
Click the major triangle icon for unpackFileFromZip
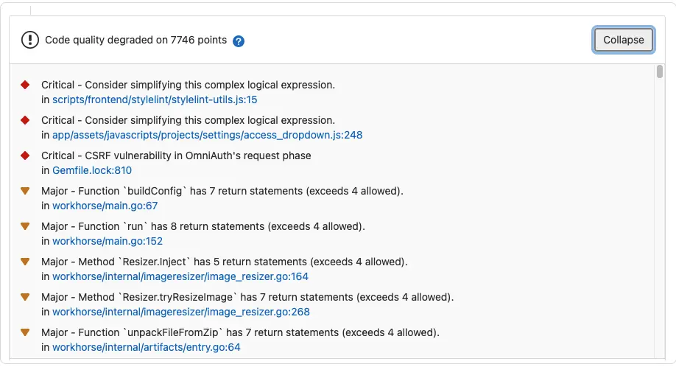[25, 332]
